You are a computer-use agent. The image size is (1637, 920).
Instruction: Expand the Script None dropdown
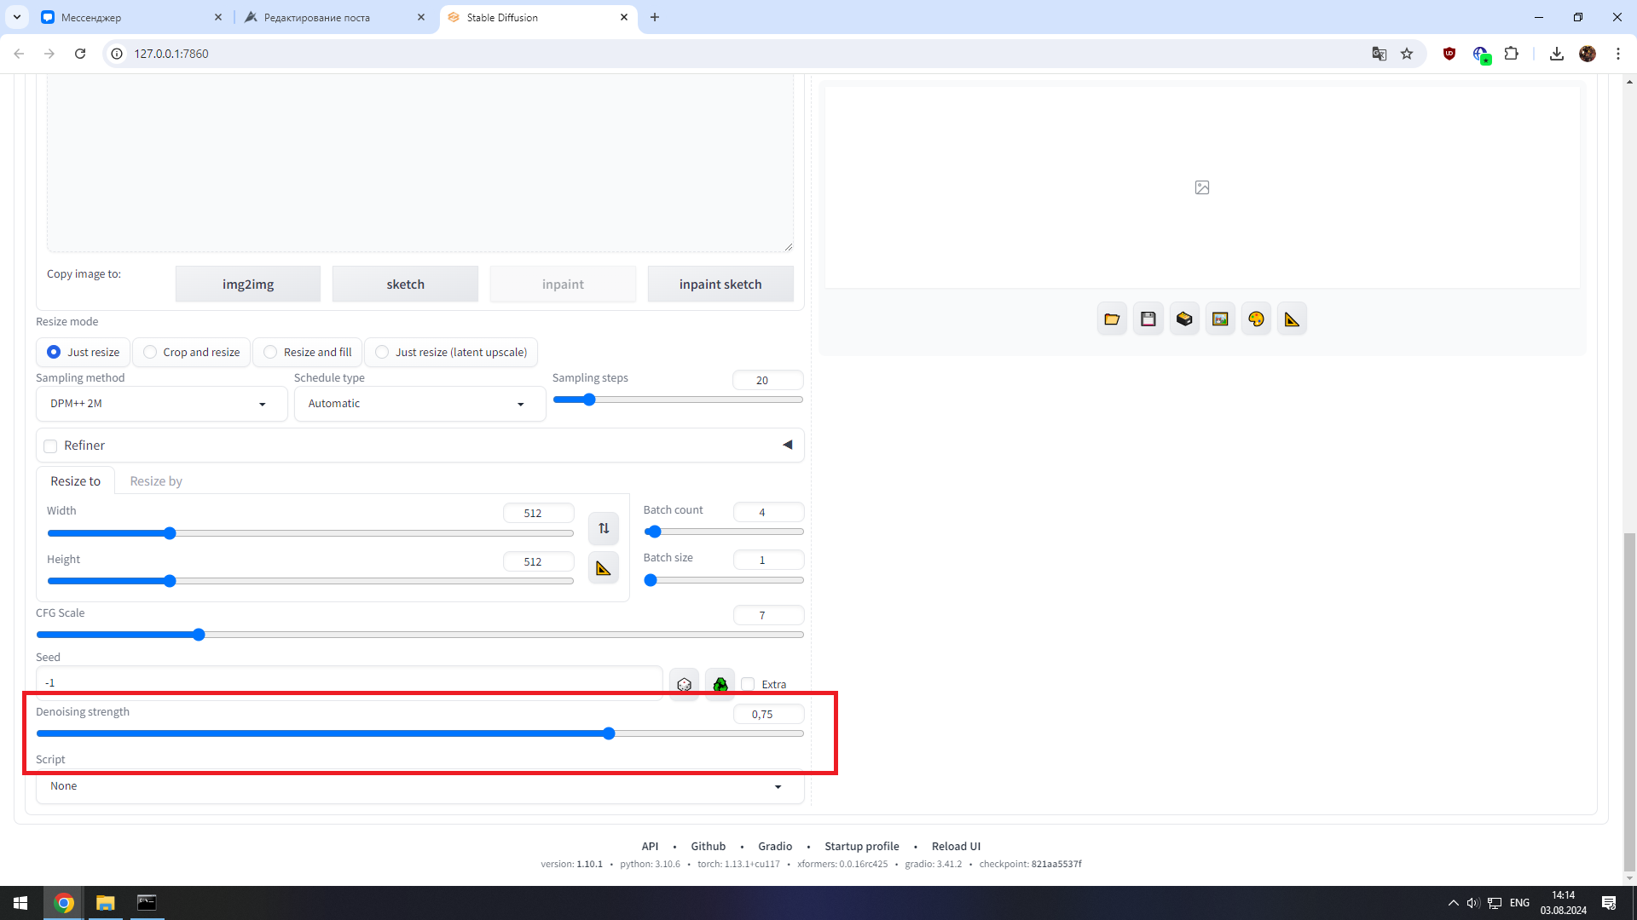pos(418,786)
